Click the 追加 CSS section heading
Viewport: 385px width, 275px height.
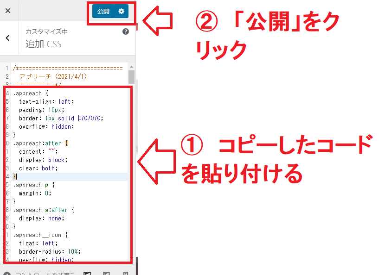43,44
